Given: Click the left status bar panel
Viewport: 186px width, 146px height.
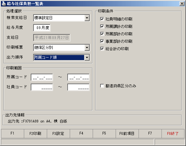Looking at the screenshot, I should click(x=77, y=142).
